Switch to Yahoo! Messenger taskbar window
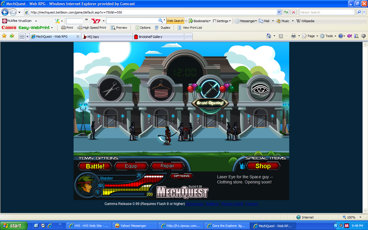 click(x=135, y=226)
